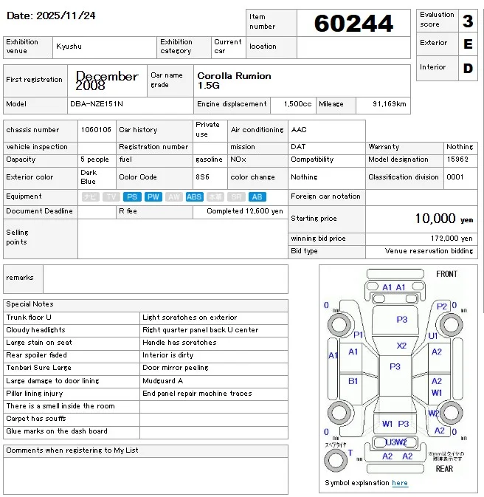The image size is (484, 497).
Task: Click the U3W2 mark on rear
Action: (x=395, y=442)
